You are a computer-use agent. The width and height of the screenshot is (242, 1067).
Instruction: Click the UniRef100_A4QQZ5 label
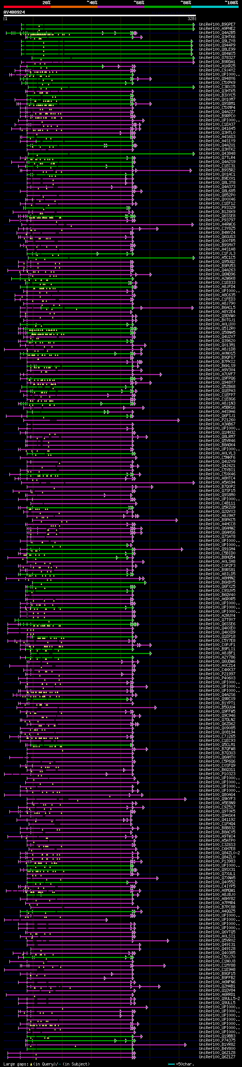tap(217, 911)
